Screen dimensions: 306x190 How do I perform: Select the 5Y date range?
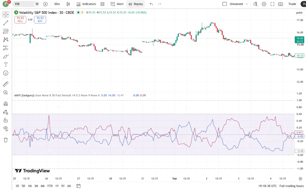coord(63,186)
